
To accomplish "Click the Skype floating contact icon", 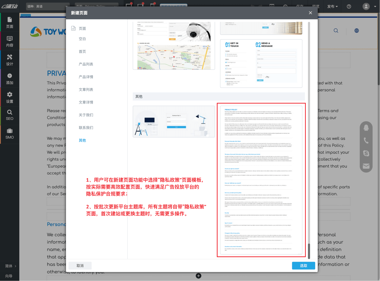I will [x=366, y=153].
